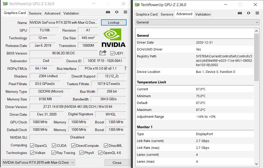Viewport: 263px width, 168px height.
Task: Click scroll up arrow in Advanced panel
Action: pos(256,31)
